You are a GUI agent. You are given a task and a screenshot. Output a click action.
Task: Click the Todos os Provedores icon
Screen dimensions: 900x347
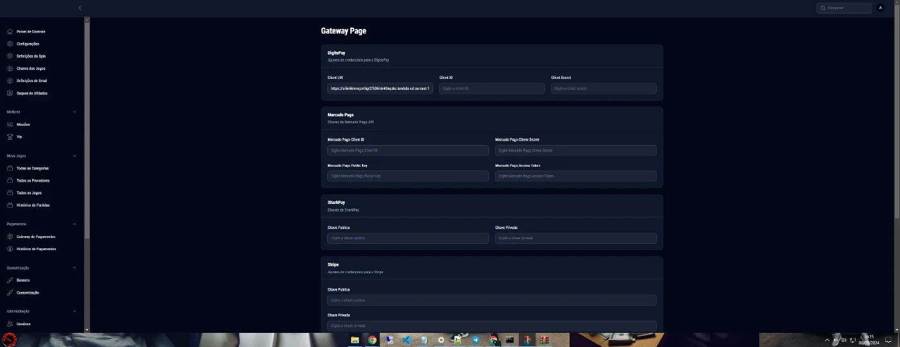tap(10, 180)
